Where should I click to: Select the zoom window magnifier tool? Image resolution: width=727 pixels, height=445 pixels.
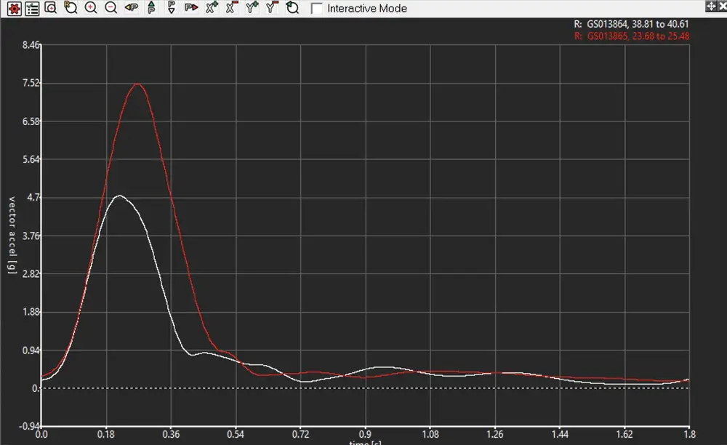point(51,7)
